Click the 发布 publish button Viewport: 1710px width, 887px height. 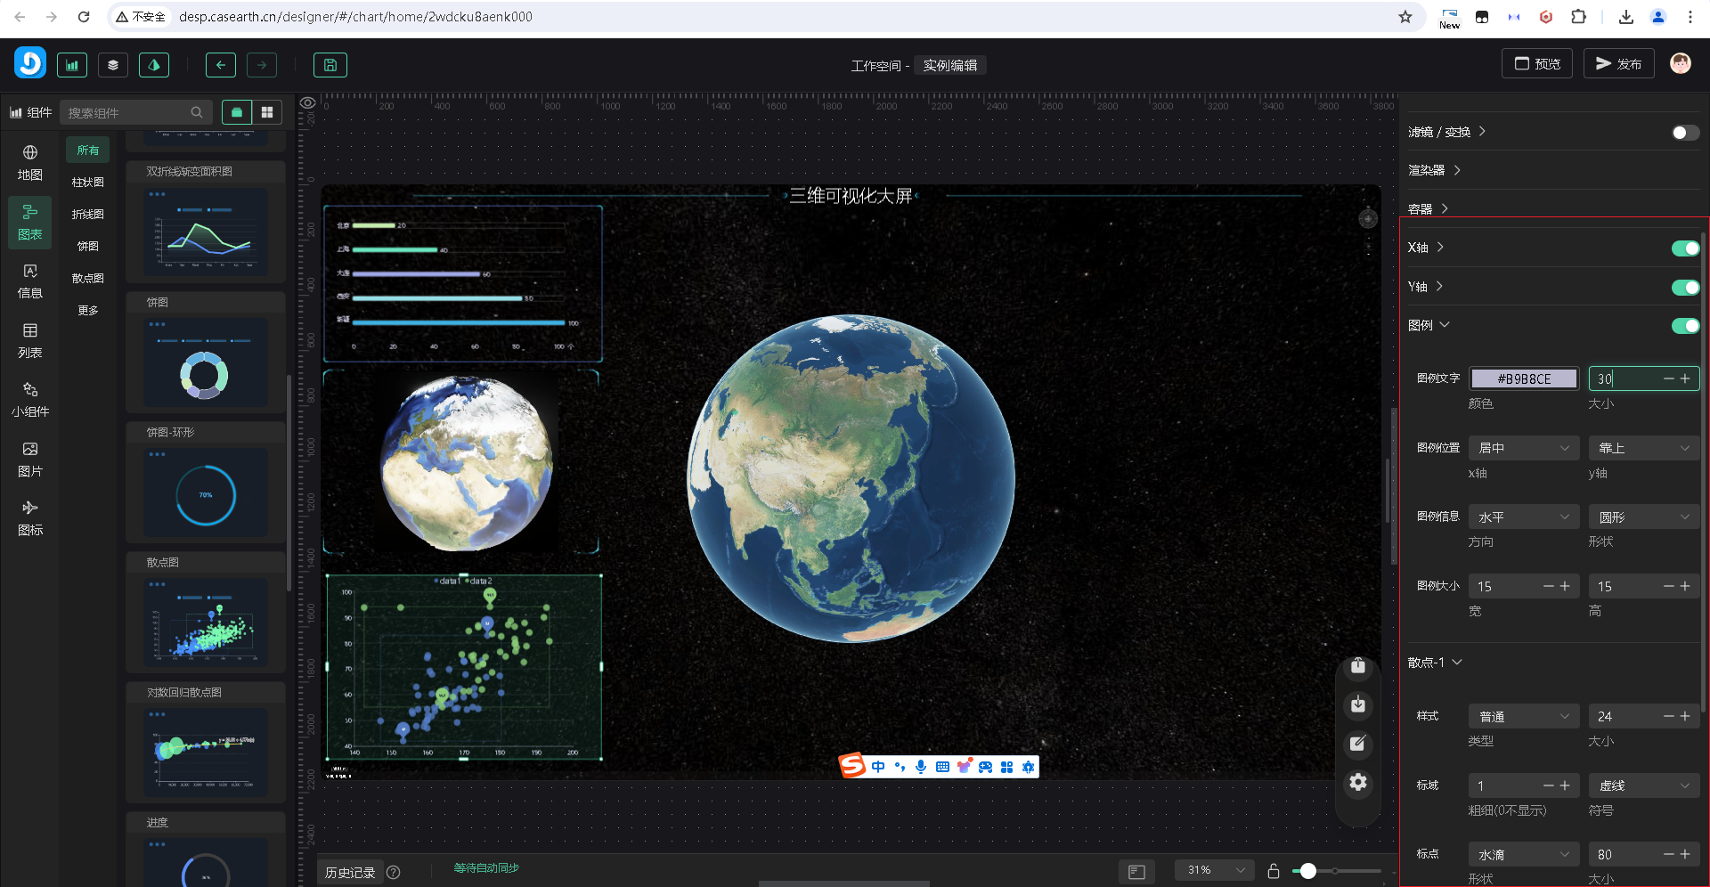[x=1618, y=64]
